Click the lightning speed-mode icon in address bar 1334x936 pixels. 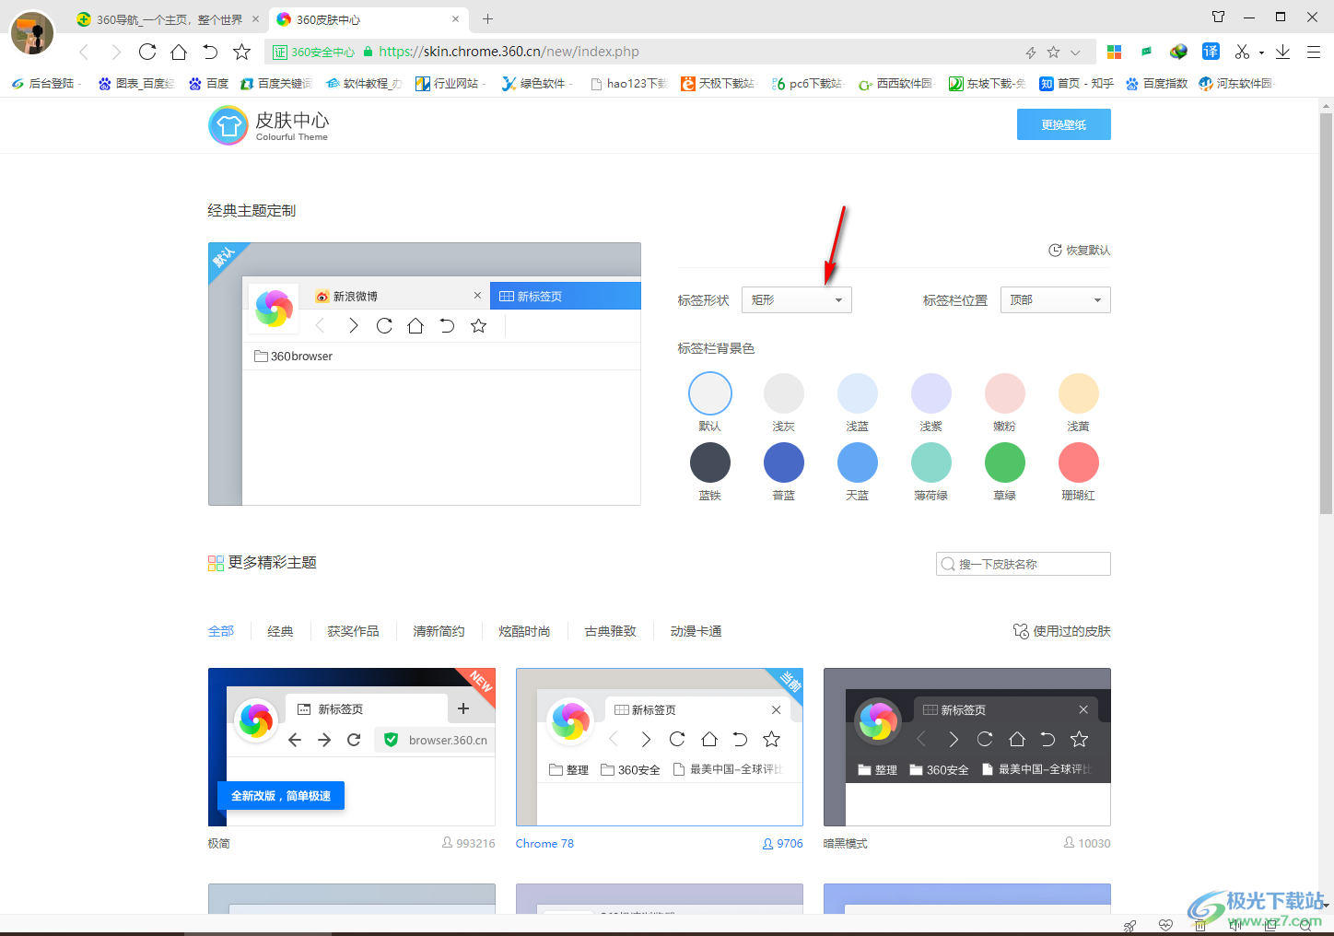[1031, 53]
